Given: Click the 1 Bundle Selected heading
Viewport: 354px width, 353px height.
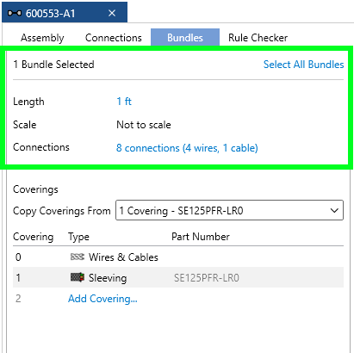Looking at the screenshot, I should pyautogui.click(x=53, y=65).
